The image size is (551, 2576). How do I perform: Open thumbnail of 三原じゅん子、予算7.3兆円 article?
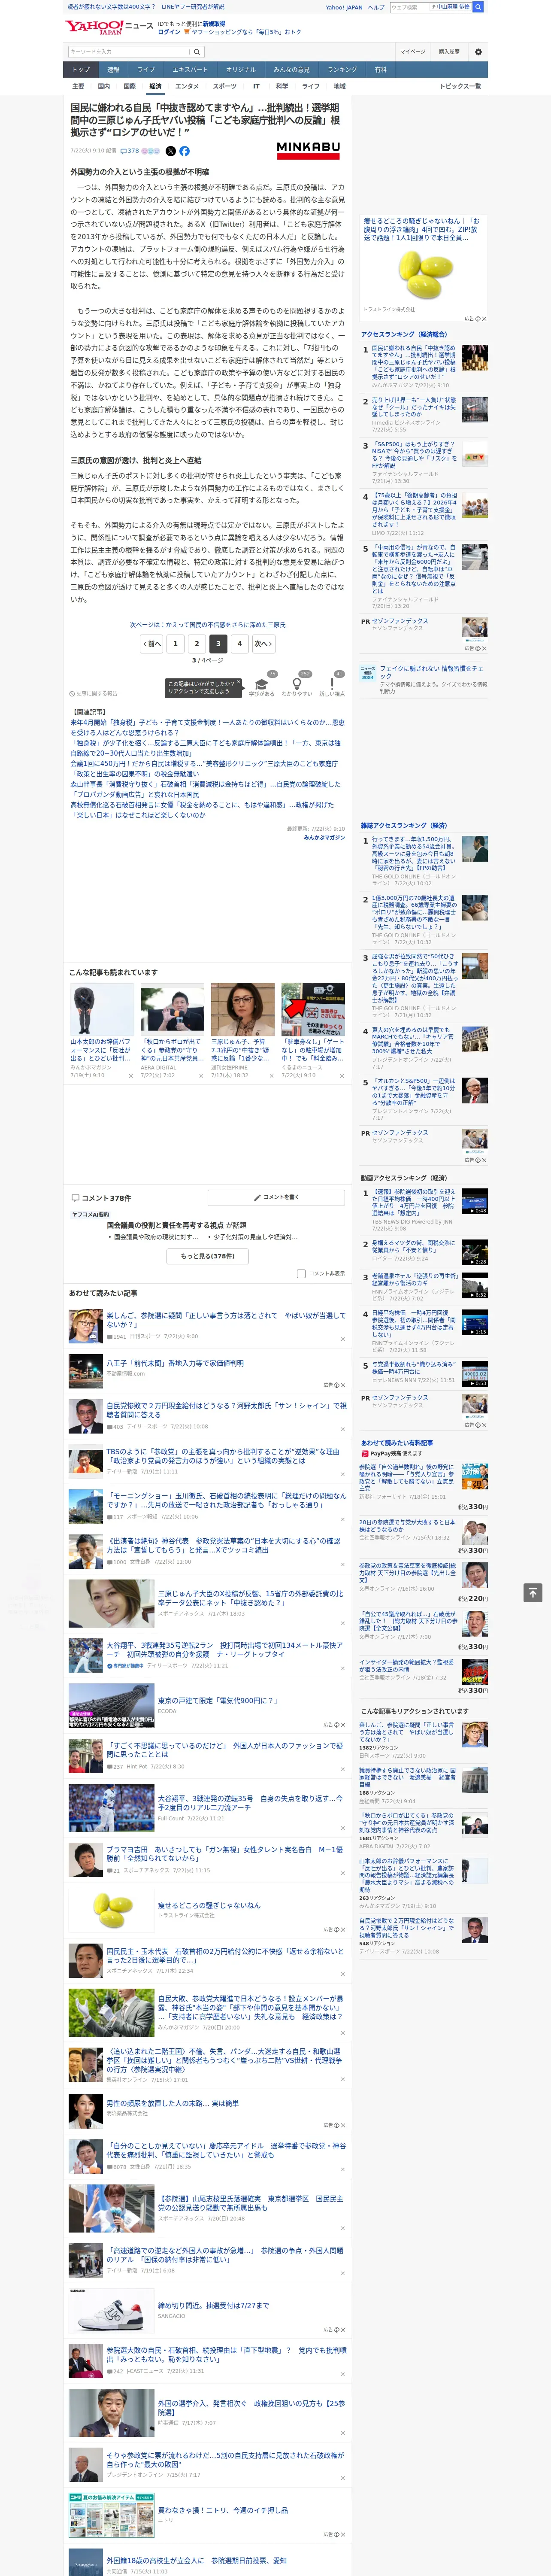tap(243, 1009)
